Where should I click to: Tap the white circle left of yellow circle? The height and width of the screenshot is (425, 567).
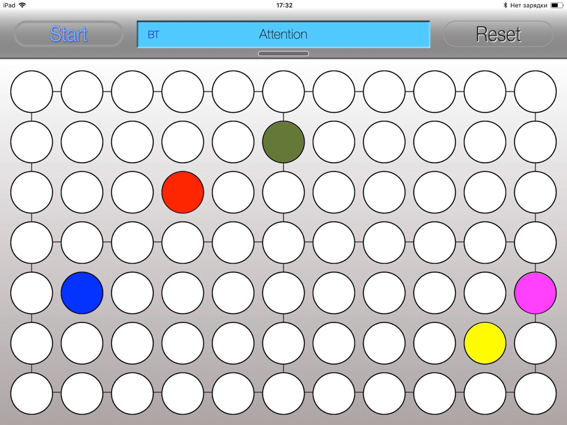435,343
